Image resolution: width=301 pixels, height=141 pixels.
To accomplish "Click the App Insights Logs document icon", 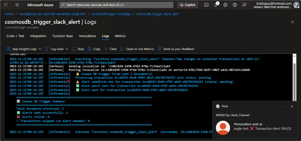I will (8, 49).
